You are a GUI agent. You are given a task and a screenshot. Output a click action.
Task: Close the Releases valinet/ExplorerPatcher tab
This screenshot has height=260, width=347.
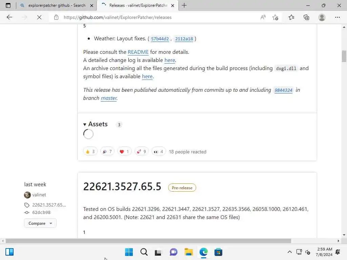(x=172, y=5)
